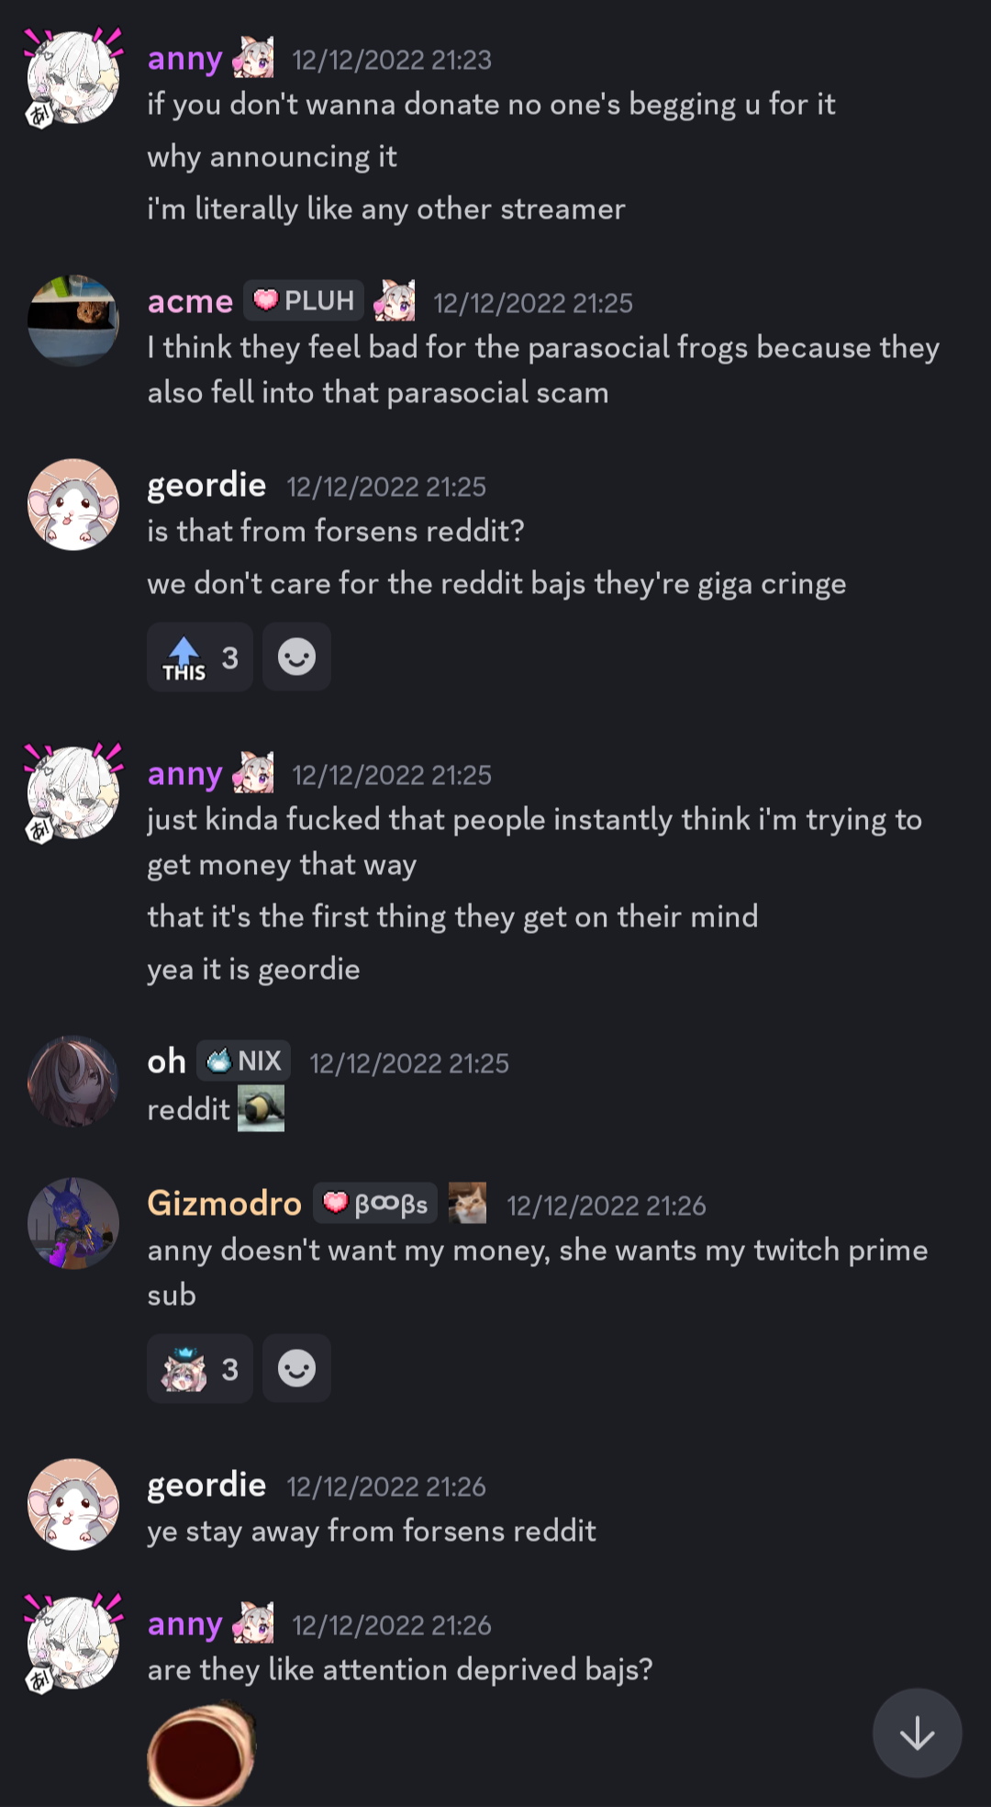Open anny's avatar at the top message
Screen dimensions: 991x1807
tap(73, 77)
